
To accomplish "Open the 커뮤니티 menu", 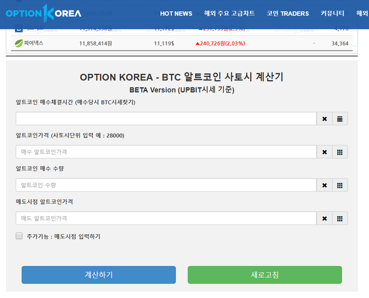I will tap(332, 13).
